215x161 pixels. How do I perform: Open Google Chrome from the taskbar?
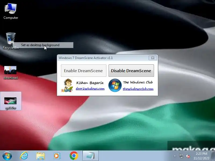74,156
